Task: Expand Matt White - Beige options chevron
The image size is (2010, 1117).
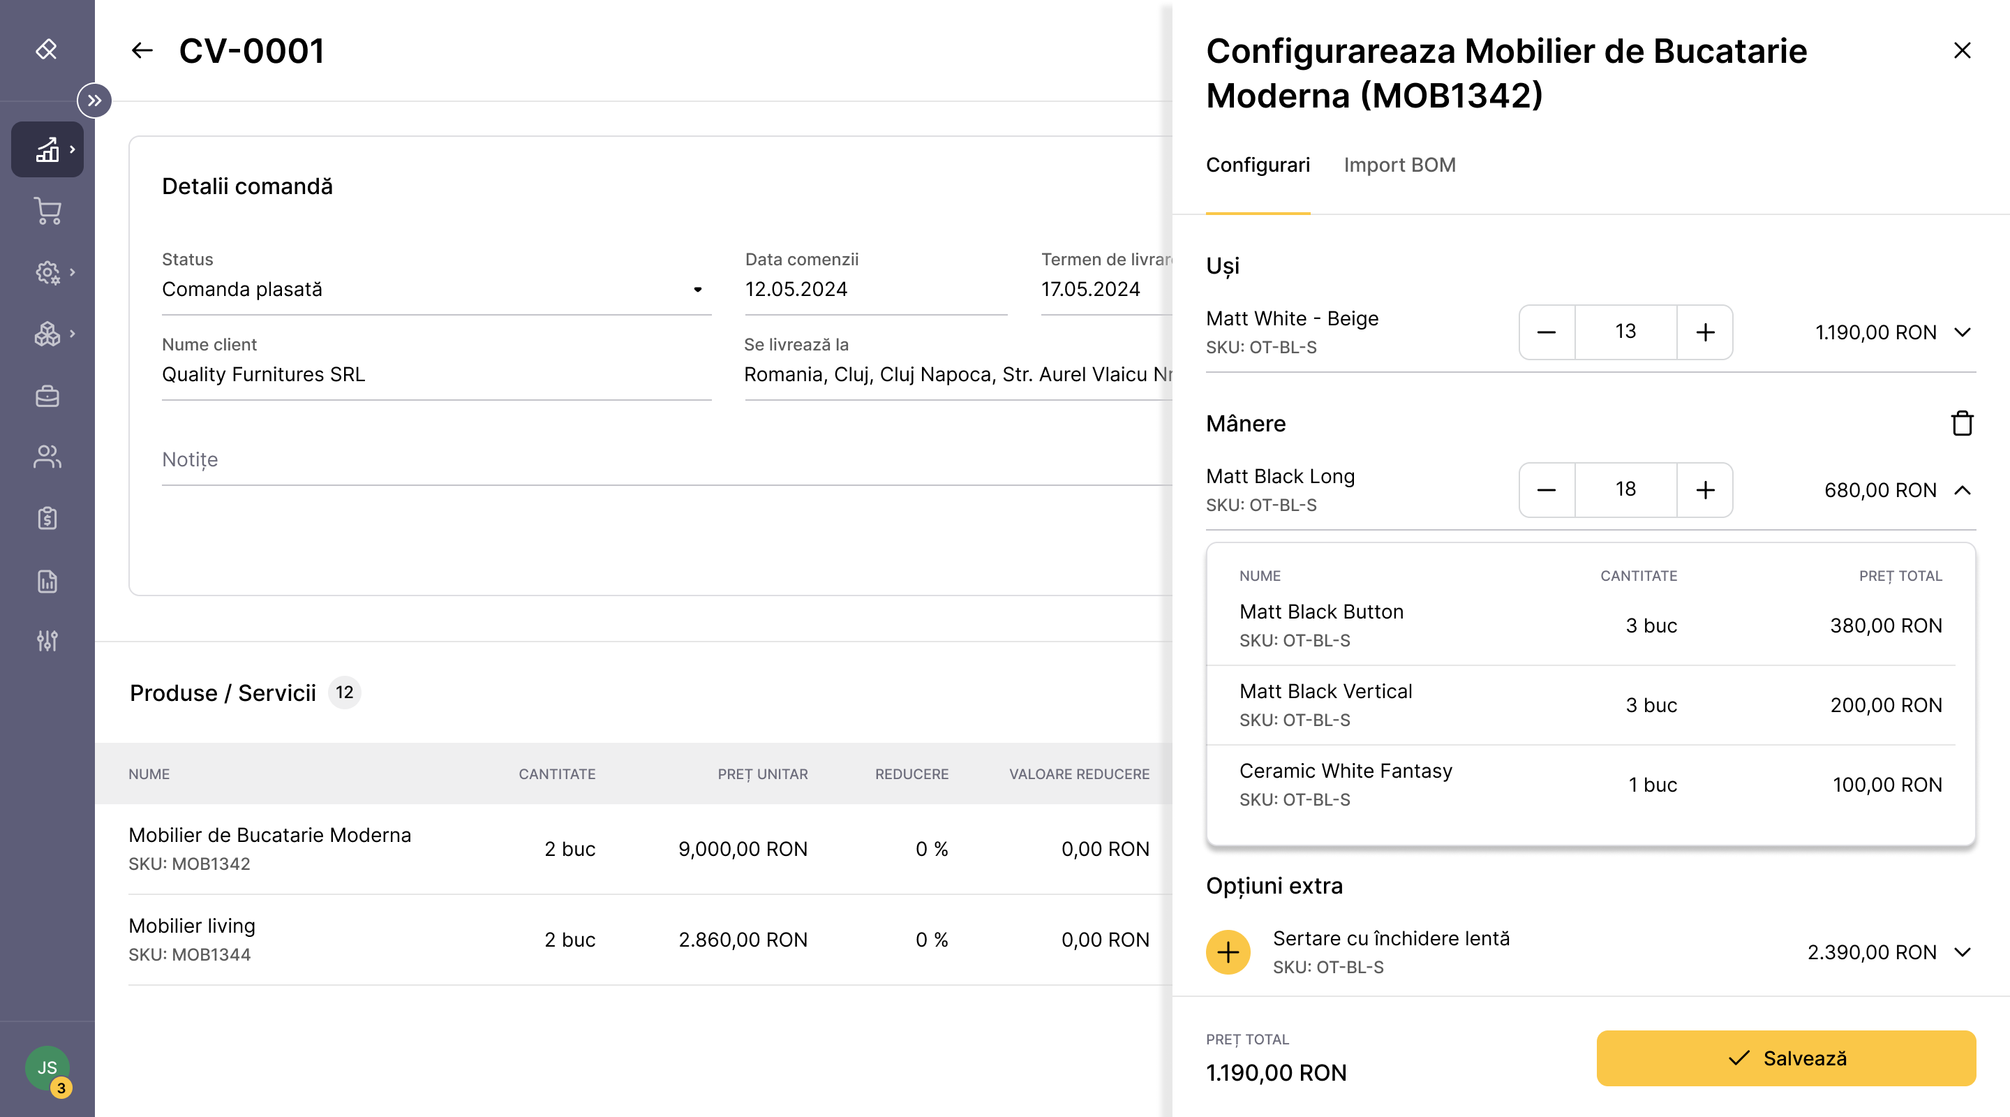Action: pos(1963,332)
